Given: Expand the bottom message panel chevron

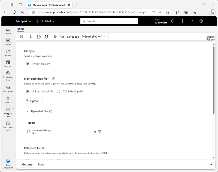Looking at the screenshot, I should (x=211, y=164).
